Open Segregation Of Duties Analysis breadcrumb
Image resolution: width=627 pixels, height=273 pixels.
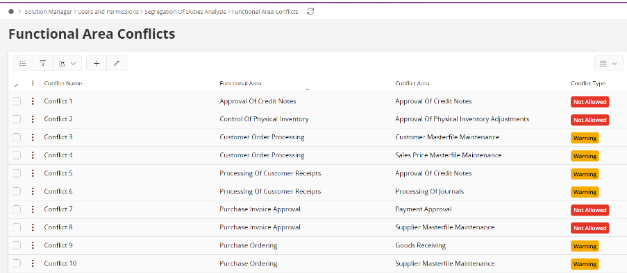click(x=185, y=12)
